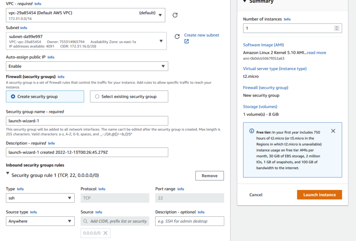The height and width of the screenshot is (241, 356).
Task: Refresh the subnet list
Action: point(177,37)
